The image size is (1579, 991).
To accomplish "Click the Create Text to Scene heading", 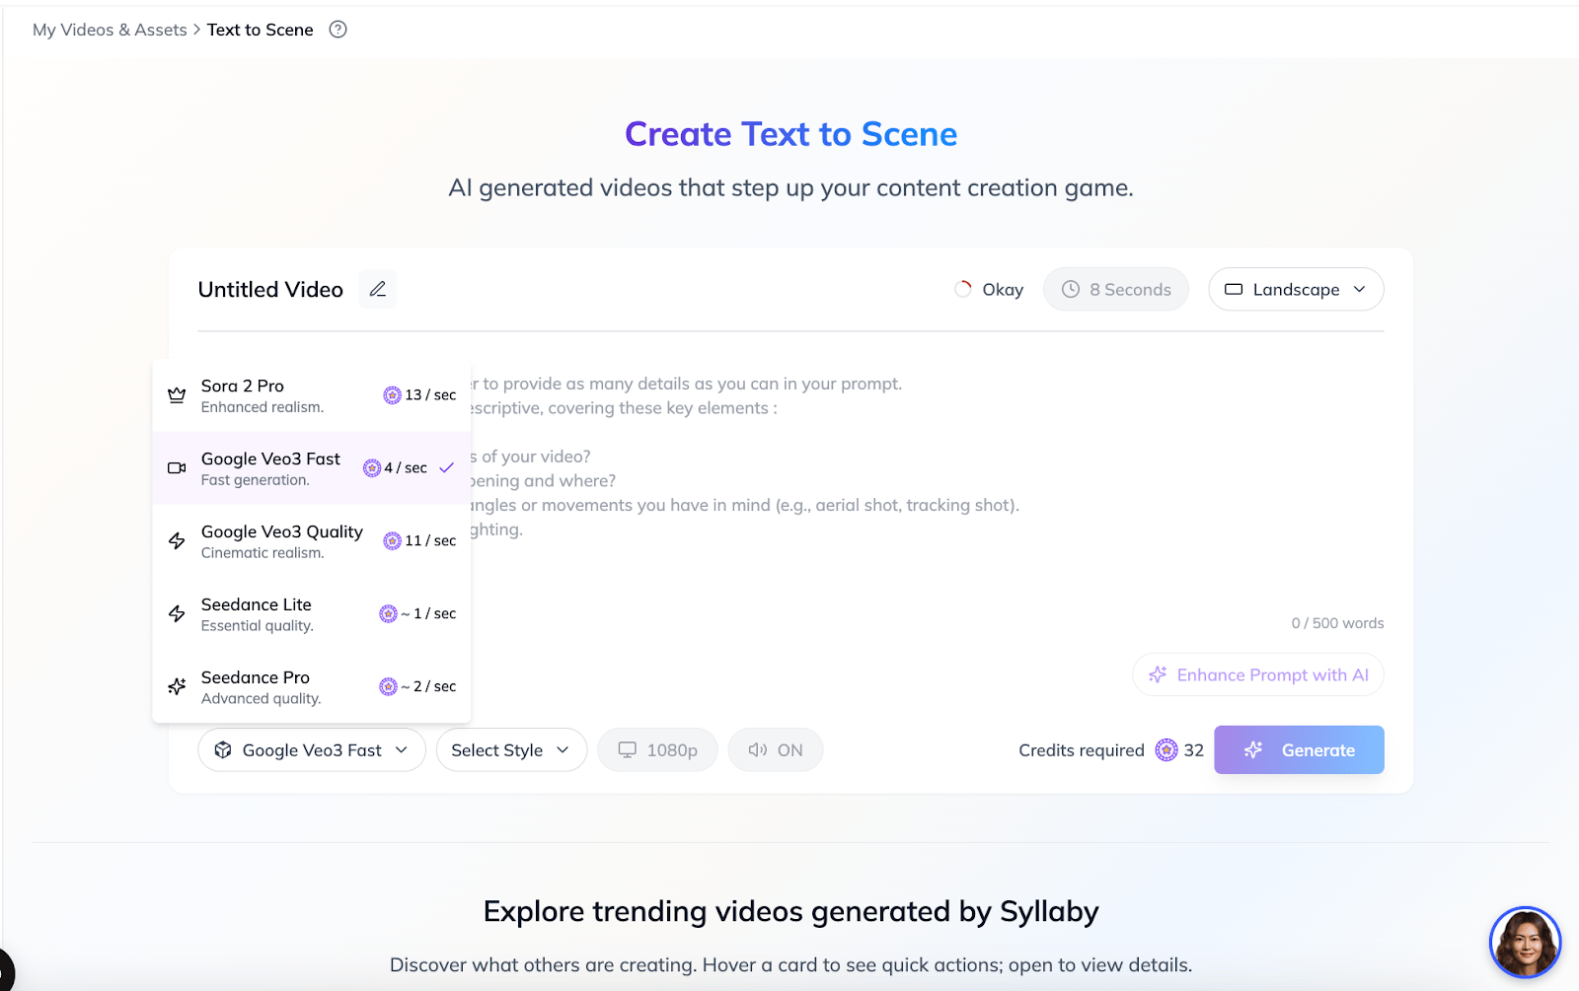I will point(791,134).
